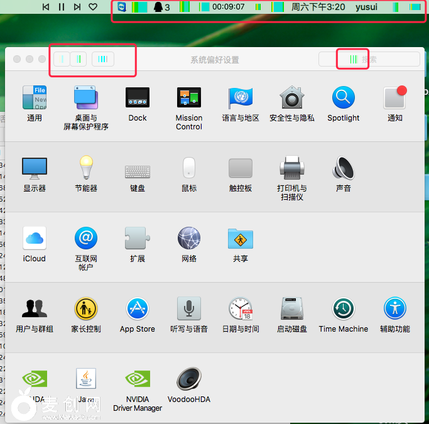Image resolution: width=429 pixels, height=424 pixels.
Task: Open TeamViewer menu bar icon
Action: (122, 7)
